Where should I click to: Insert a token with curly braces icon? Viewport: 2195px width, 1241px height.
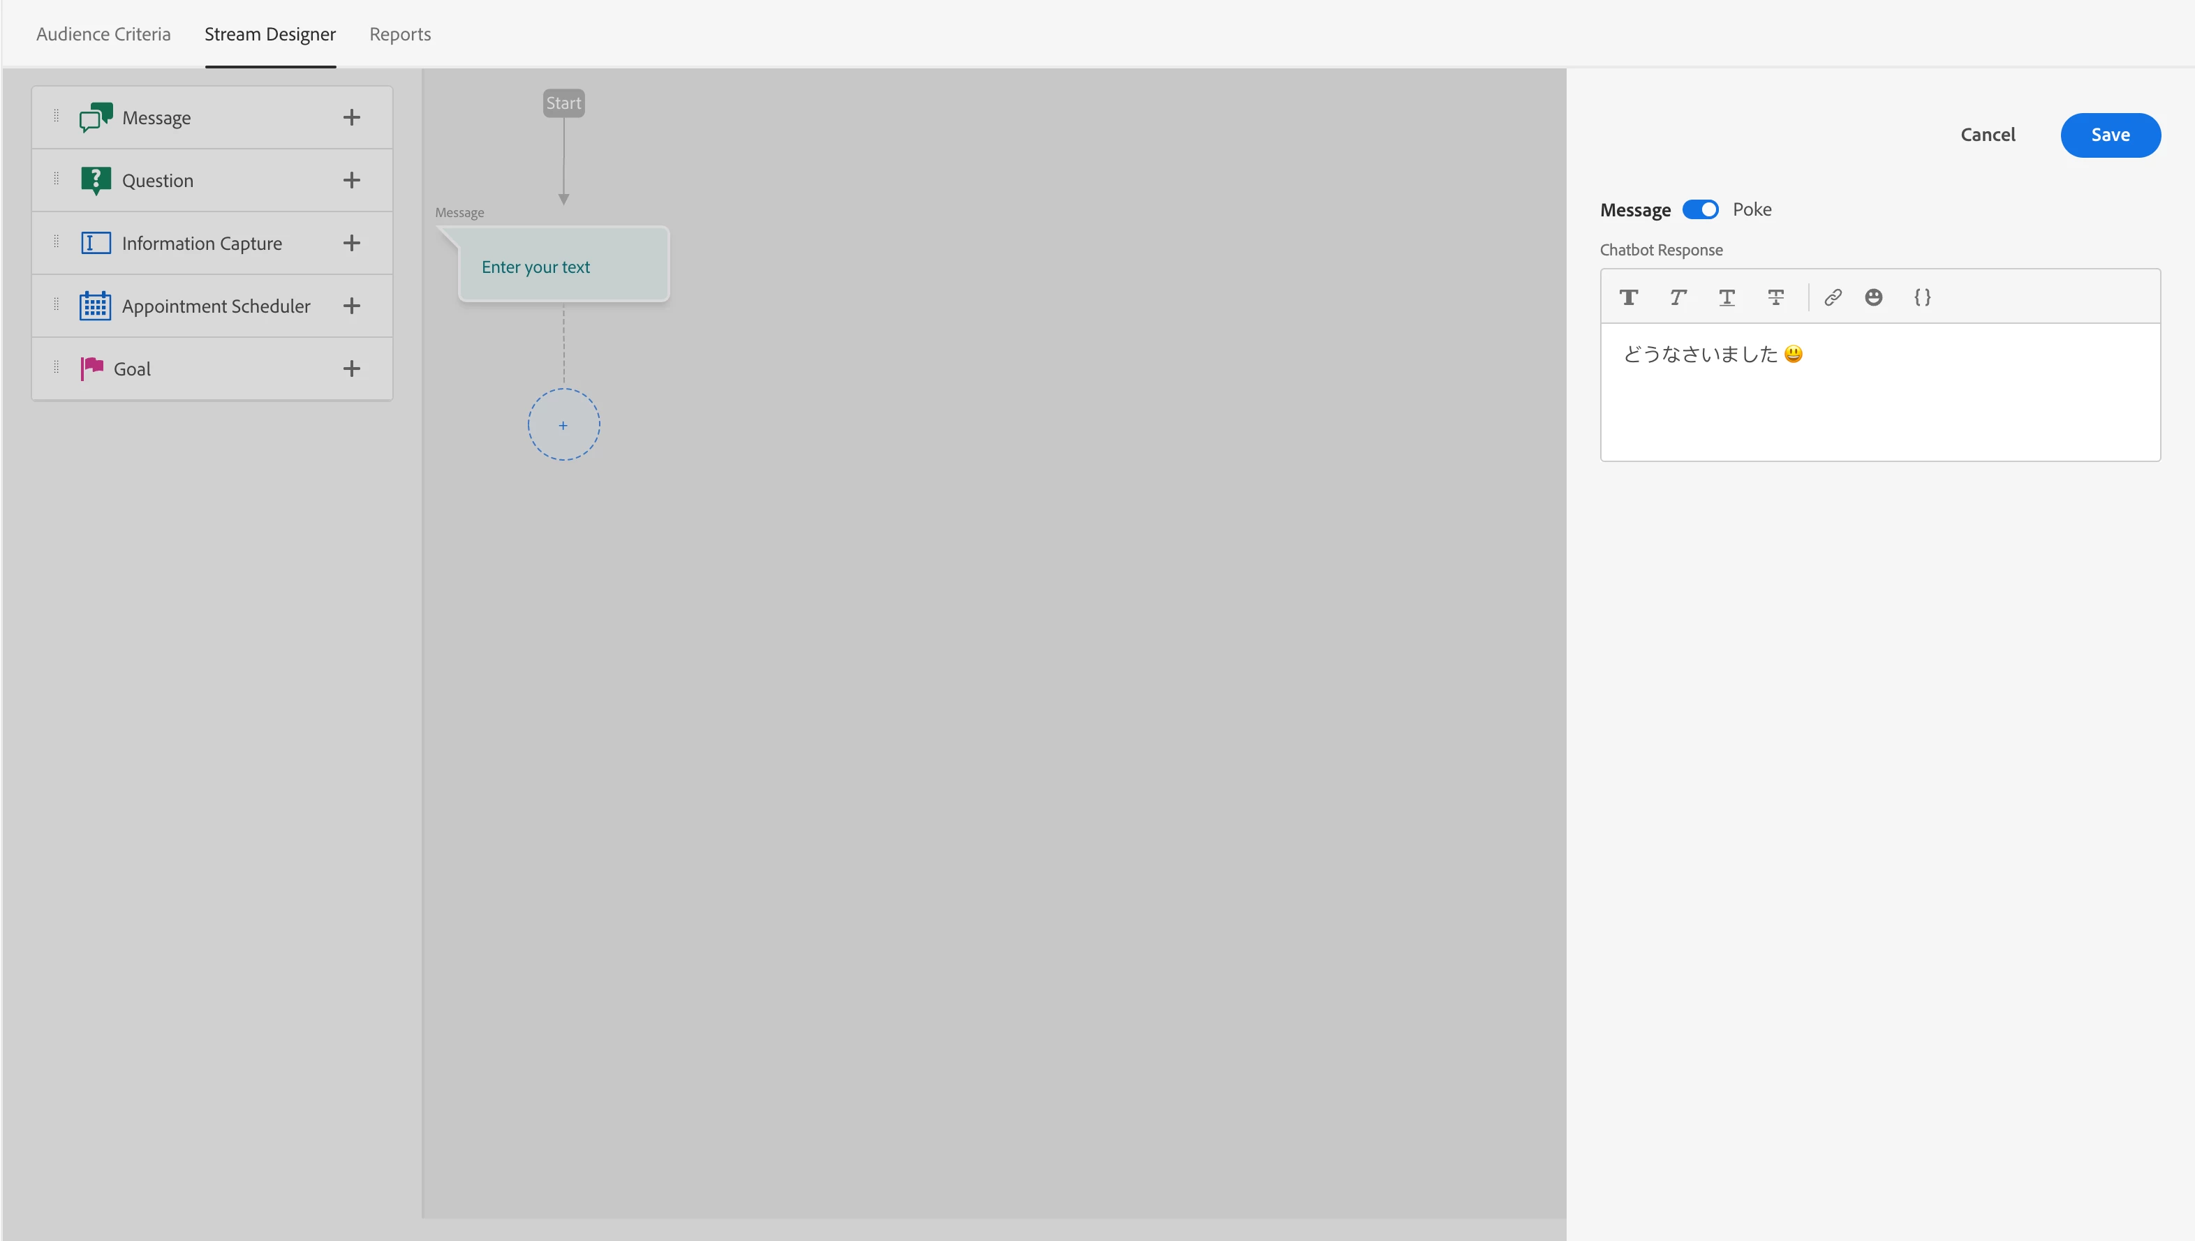tap(1922, 297)
